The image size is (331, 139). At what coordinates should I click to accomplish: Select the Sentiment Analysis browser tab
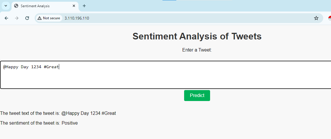coord(45,6)
